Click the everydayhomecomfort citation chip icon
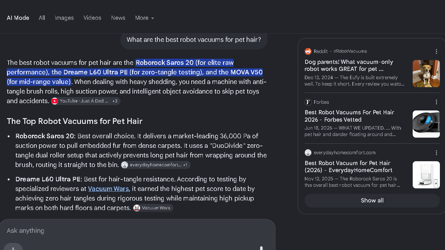The height and width of the screenshot is (250, 445). click(125, 165)
